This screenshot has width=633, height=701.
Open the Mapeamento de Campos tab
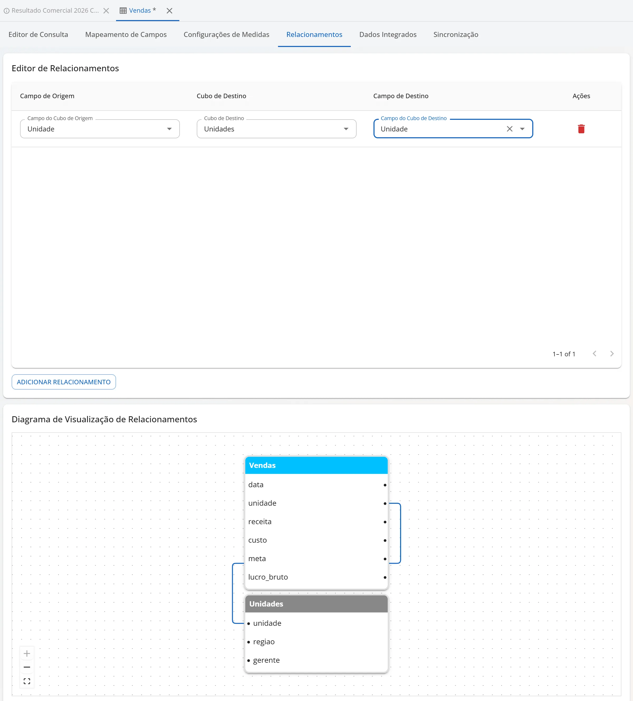126,34
